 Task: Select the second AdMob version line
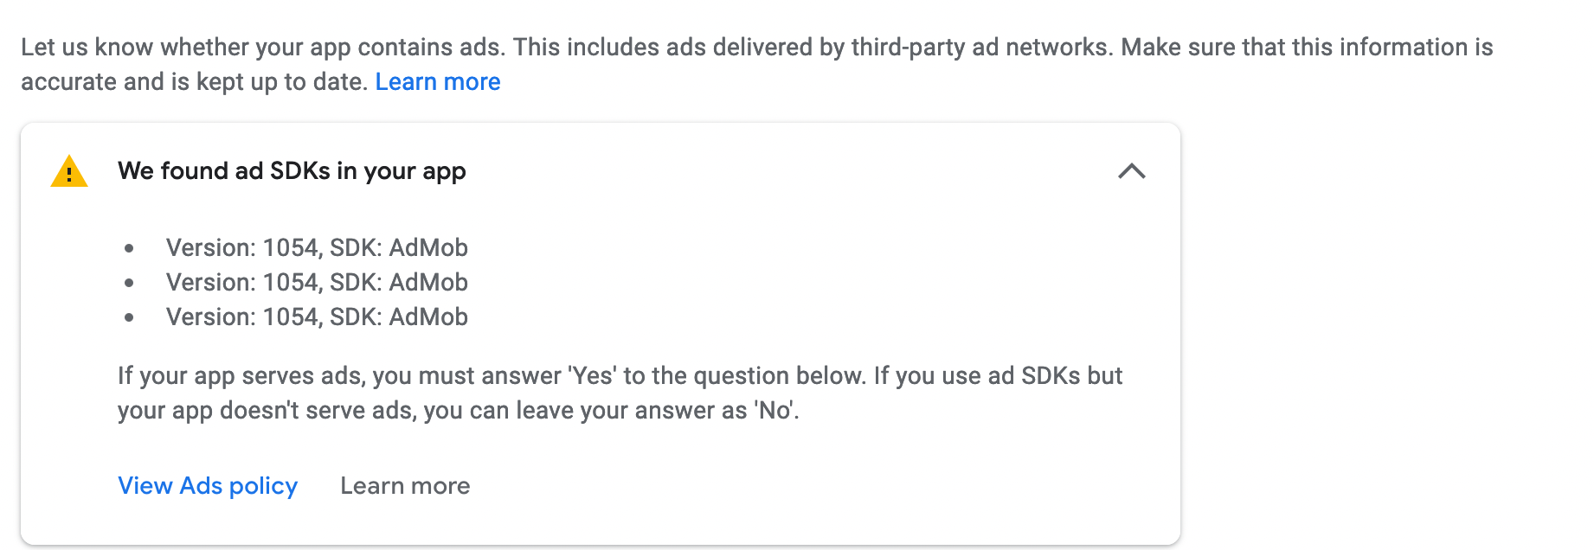coord(317,283)
